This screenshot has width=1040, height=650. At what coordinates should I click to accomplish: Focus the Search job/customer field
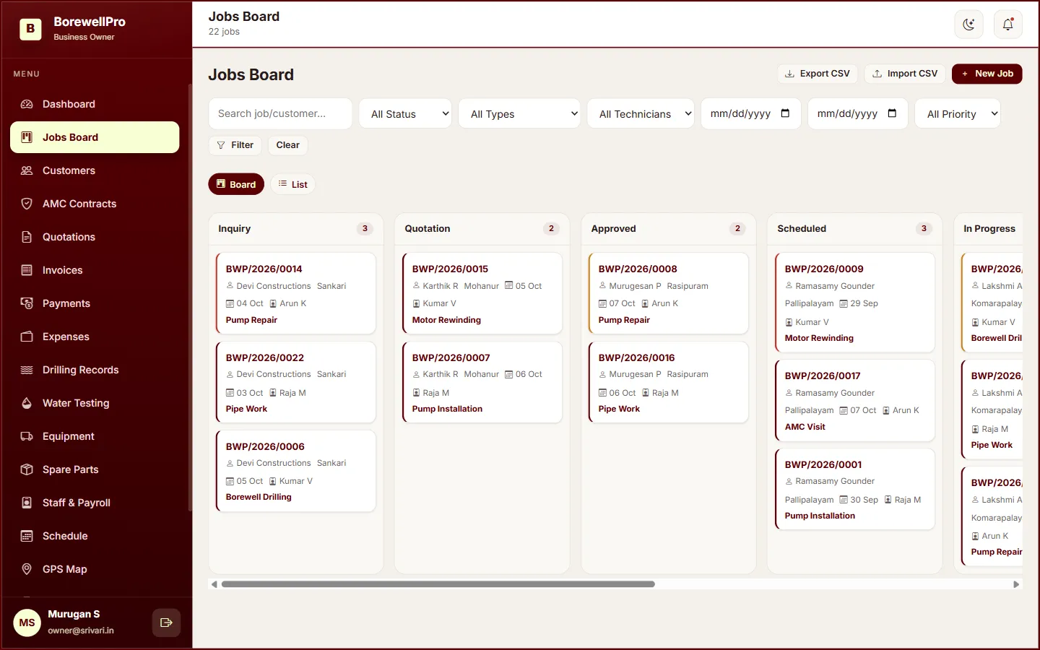click(280, 113)
